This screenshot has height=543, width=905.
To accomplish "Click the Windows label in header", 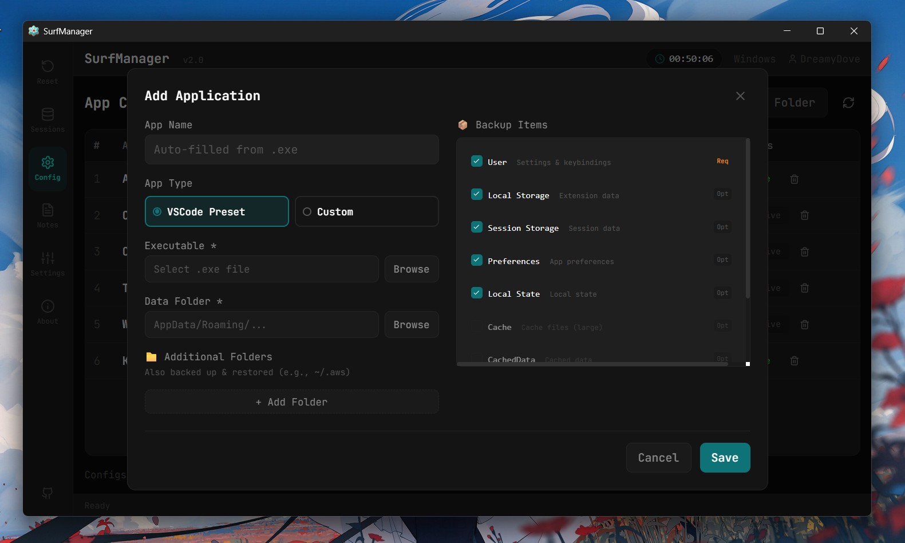I will point(754,59).
